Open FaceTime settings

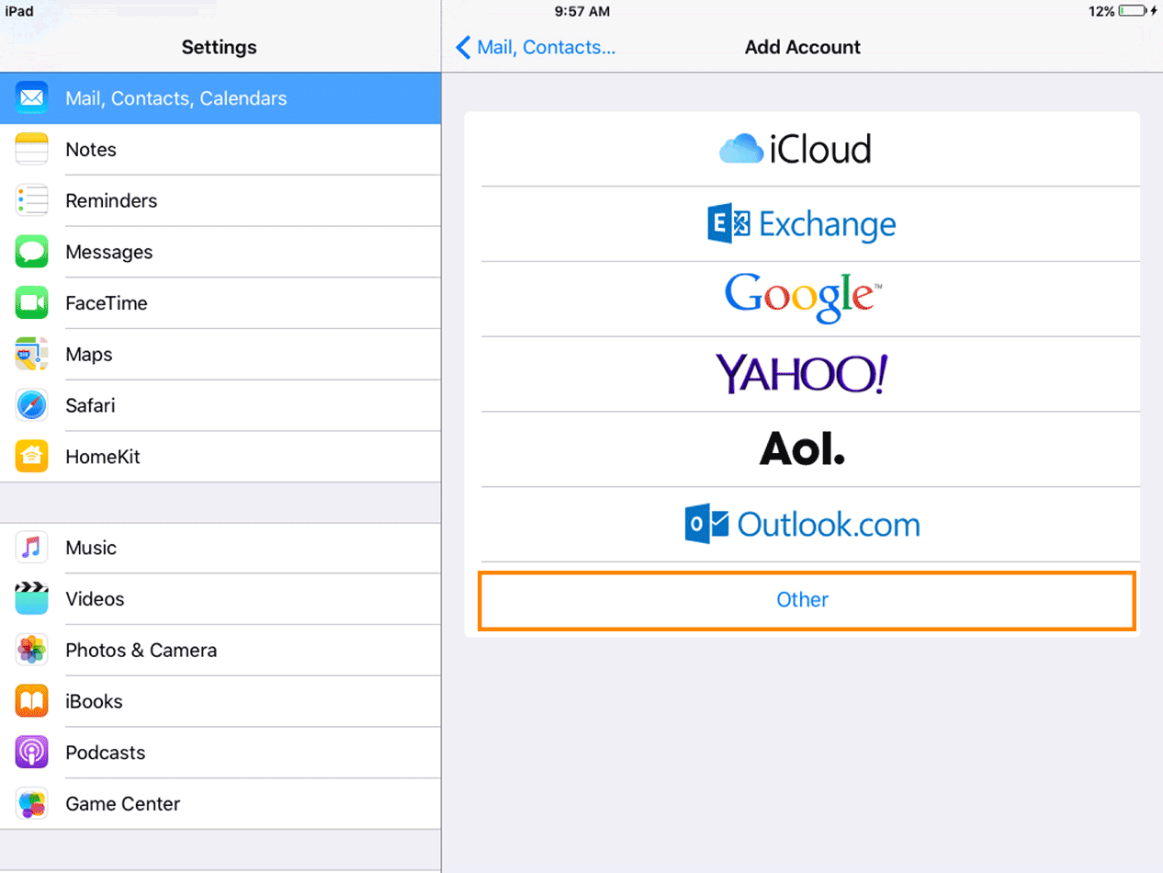click(220, 302)
